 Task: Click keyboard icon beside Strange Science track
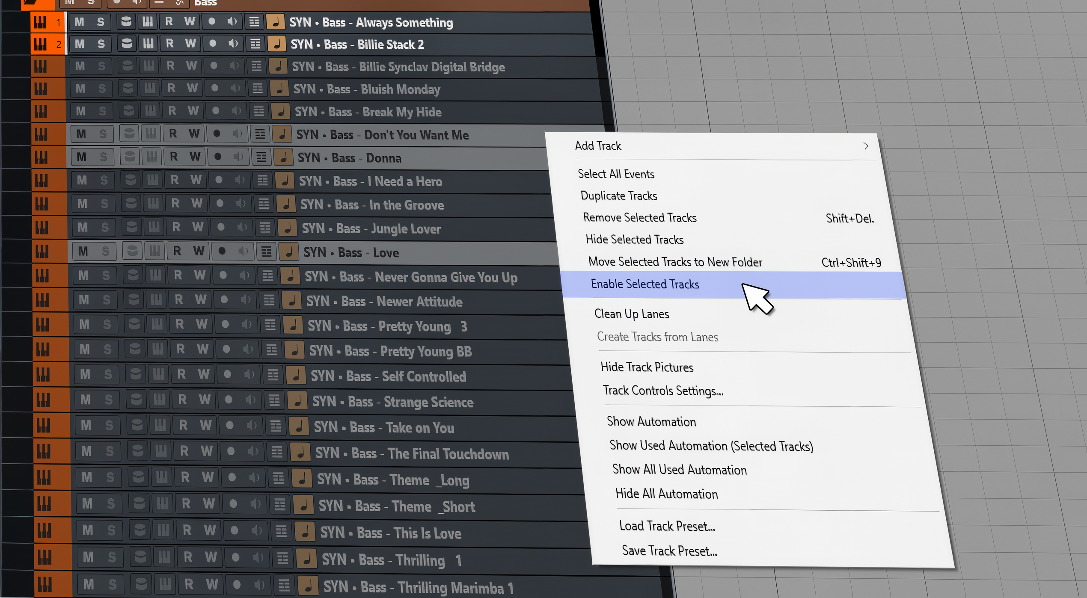pos(43,401)
